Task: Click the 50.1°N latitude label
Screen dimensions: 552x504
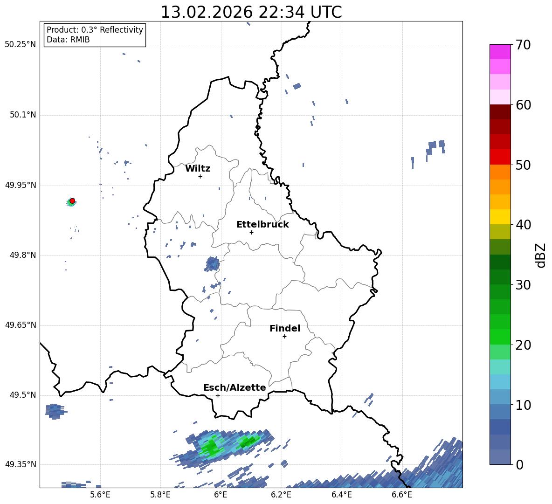Action: coord(23,115)
